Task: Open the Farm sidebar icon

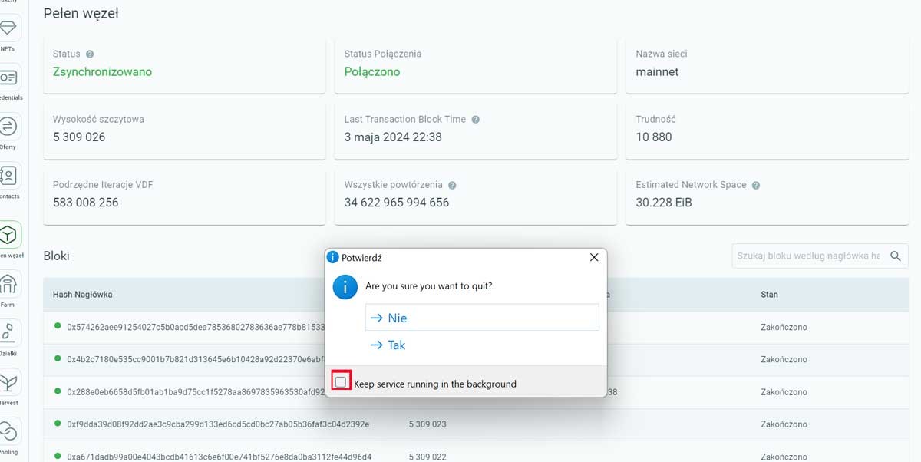Action: pos(8,285)
